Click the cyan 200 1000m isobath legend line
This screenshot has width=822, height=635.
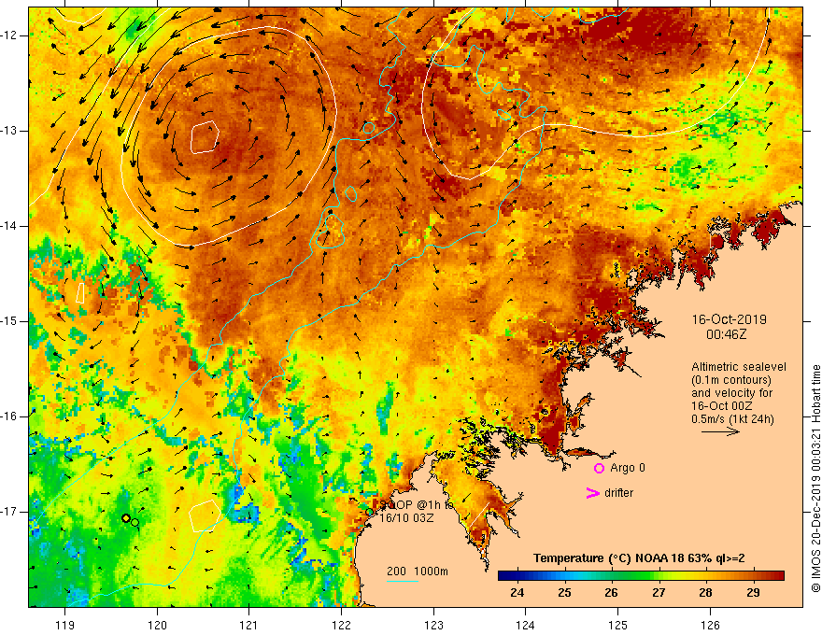402,581
